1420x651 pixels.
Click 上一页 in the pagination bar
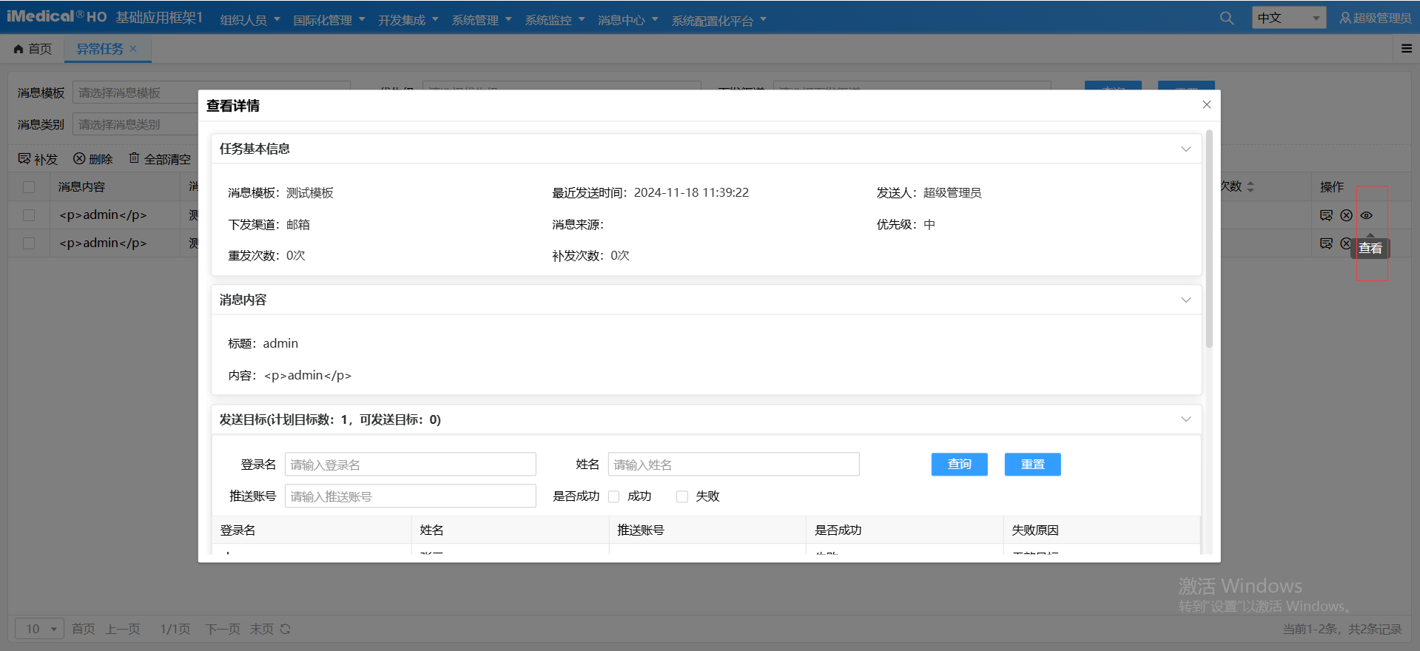pyautogui.click(x=123, y=629)
